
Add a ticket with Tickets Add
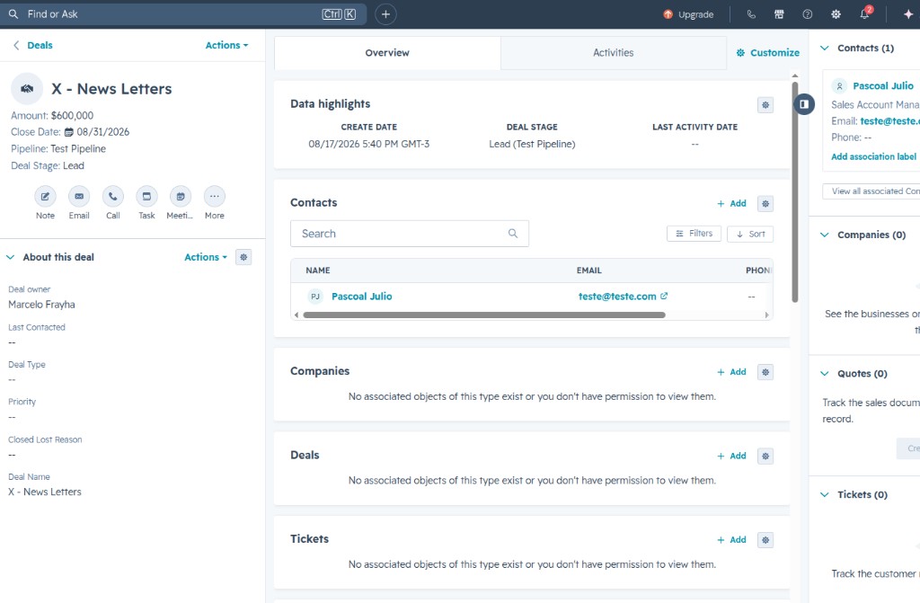point(731,540)
